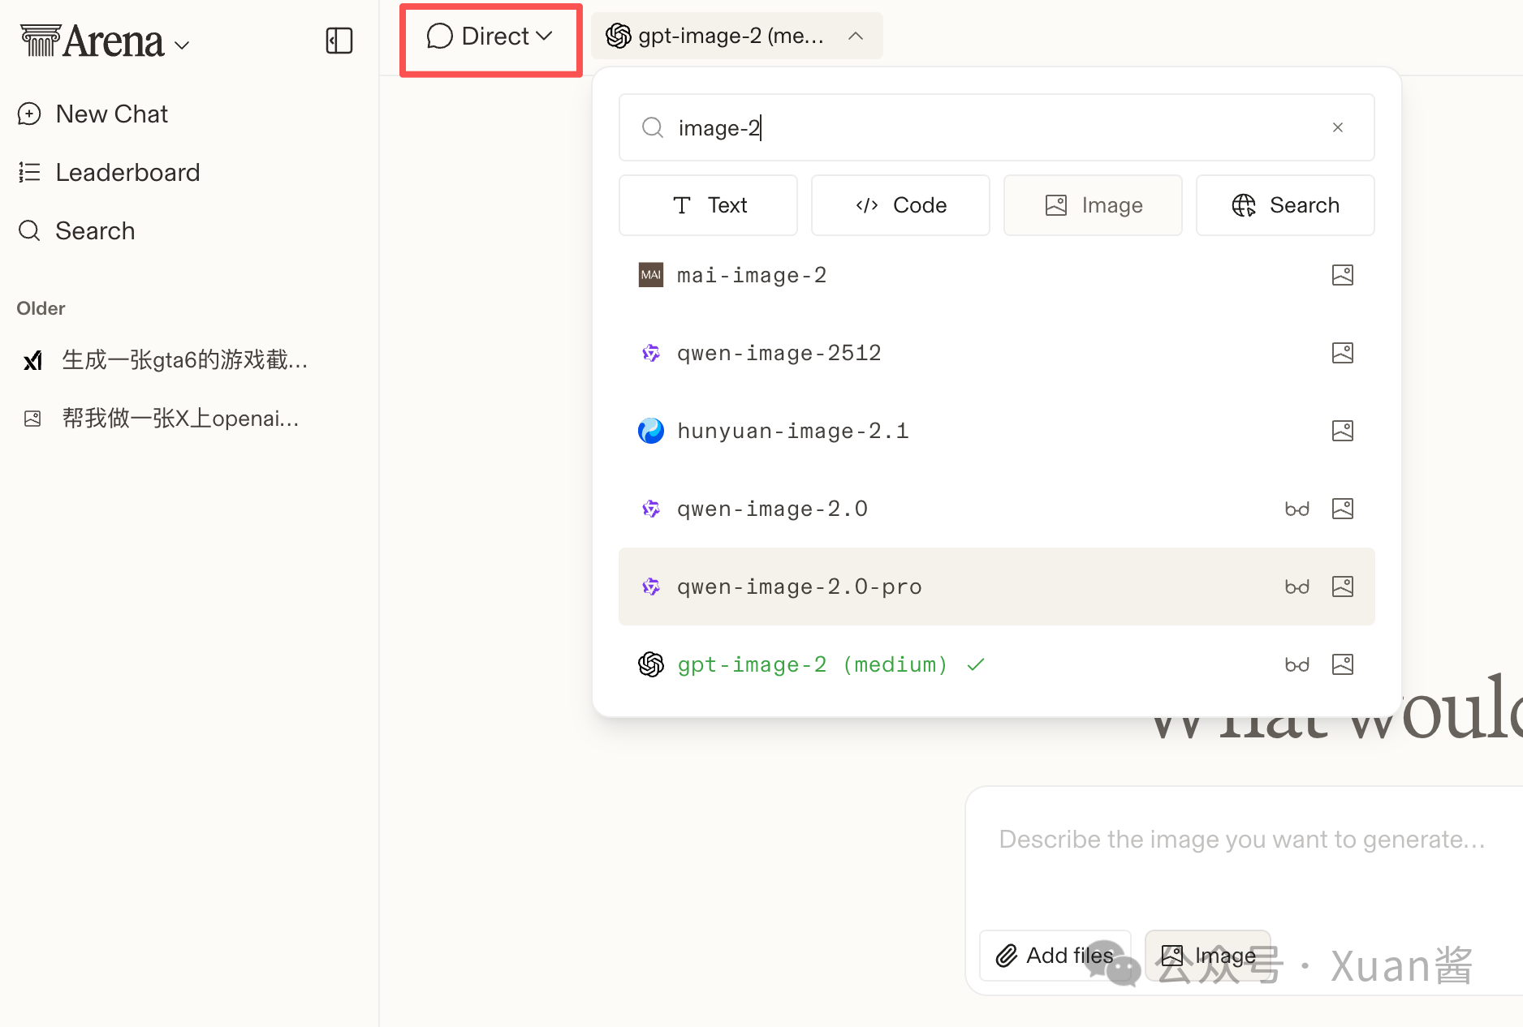This screenshot has height=1027, width=1523.
Task: Clear the model search text
Action: (x=1338, y=127)
